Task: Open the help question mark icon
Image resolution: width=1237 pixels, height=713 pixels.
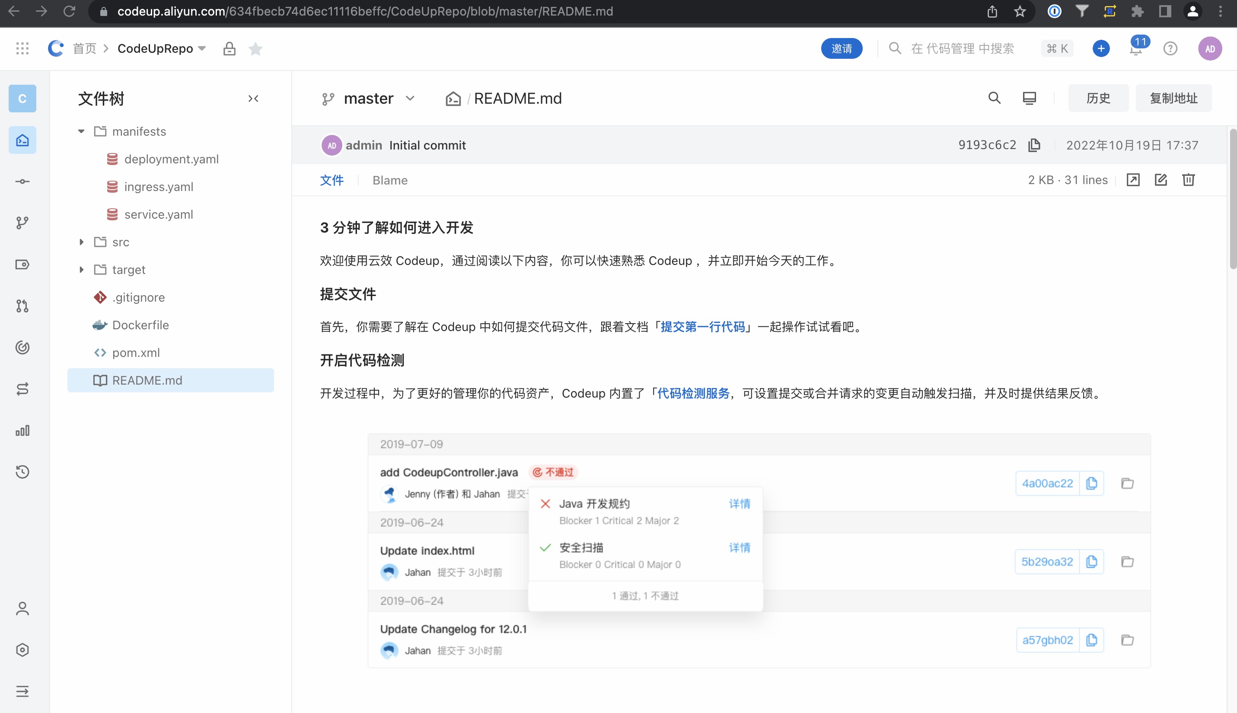Action: [1170, 48]
